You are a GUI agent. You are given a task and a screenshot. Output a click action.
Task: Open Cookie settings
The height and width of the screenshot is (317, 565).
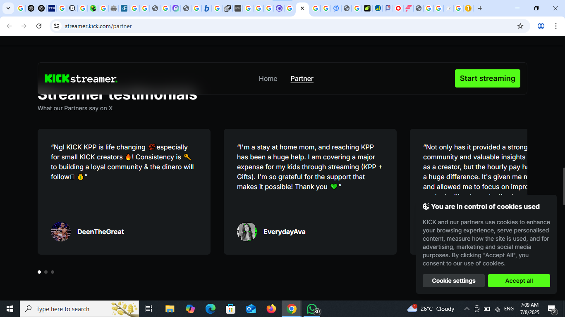pos(454,281)
